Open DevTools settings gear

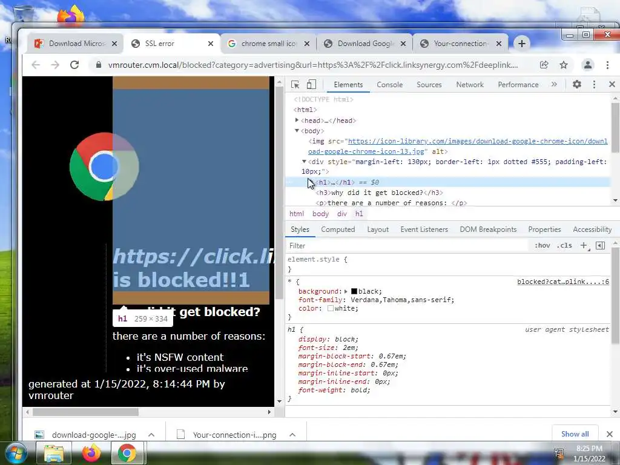(577, 84)
